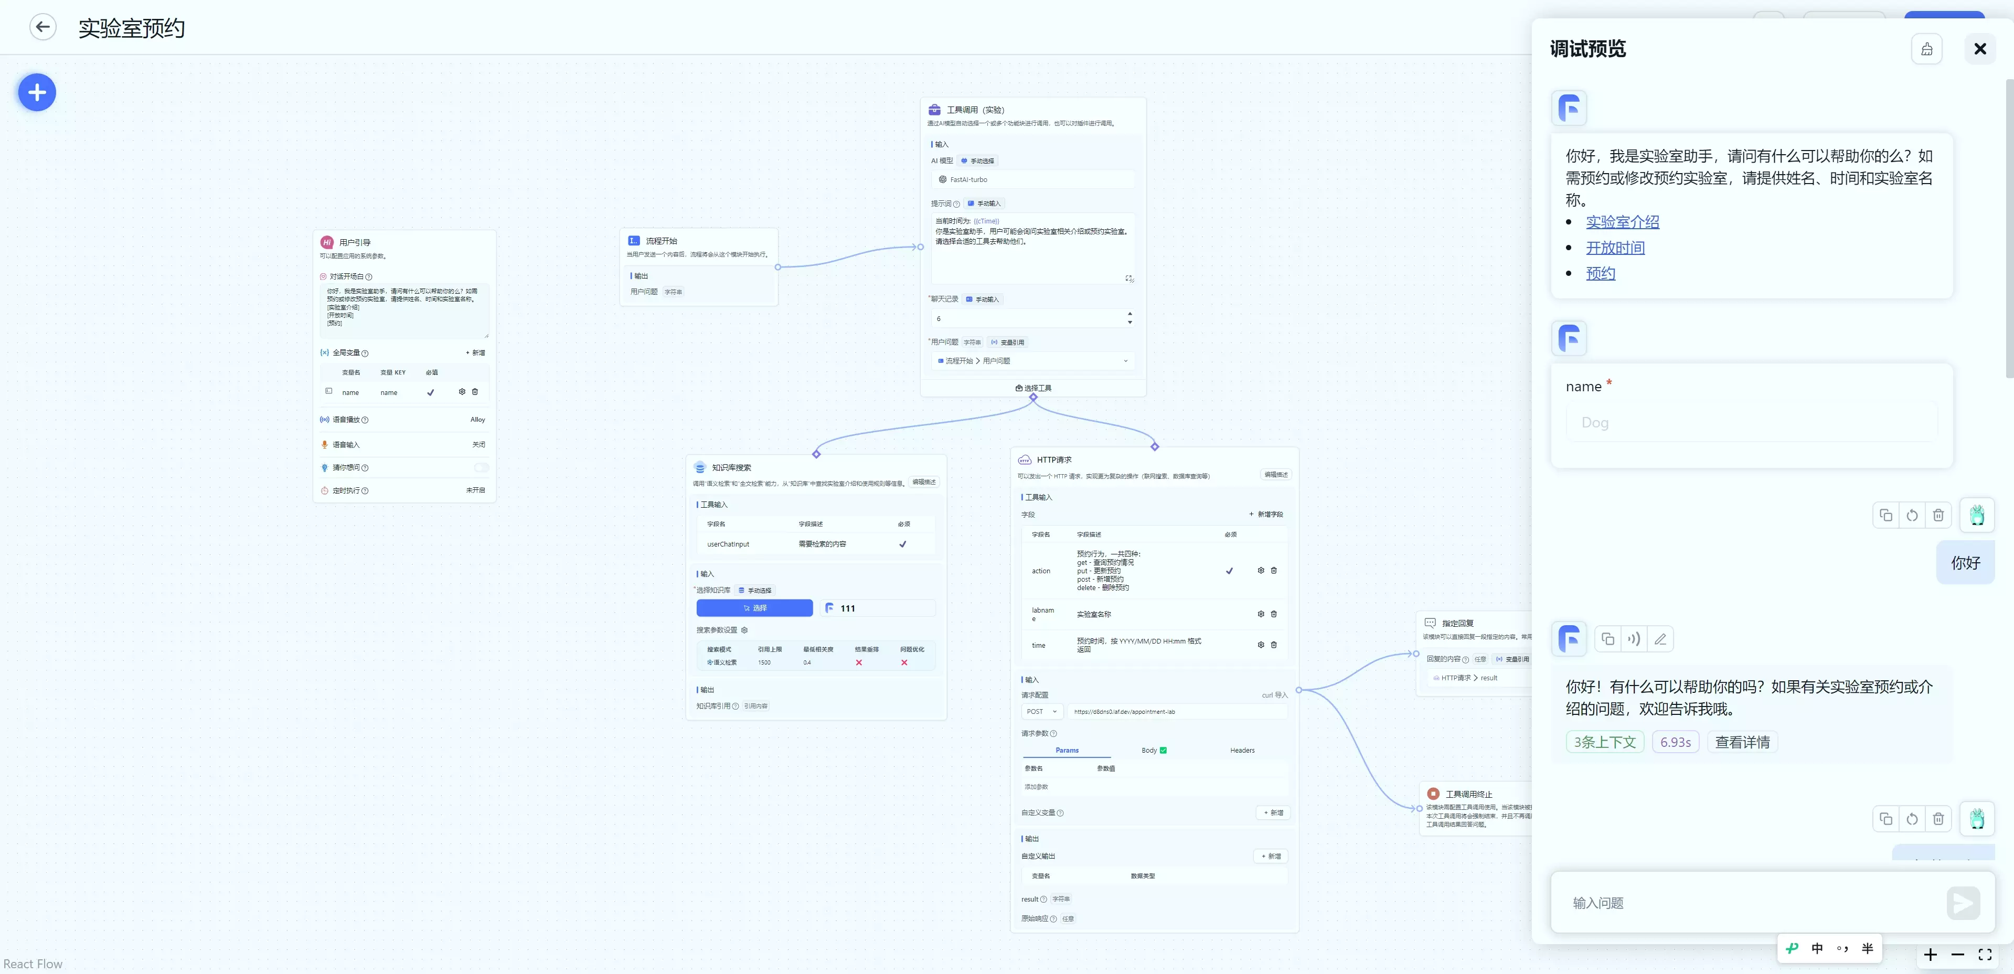The width and height of the screenshot is (2014, 974).
Task: Click the 查看详情 button
Action: pos(1742,742)
